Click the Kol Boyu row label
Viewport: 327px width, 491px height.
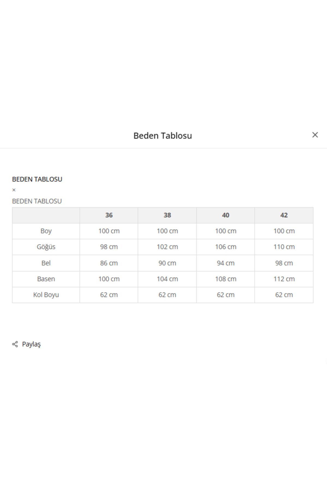(x=46, y=295)
